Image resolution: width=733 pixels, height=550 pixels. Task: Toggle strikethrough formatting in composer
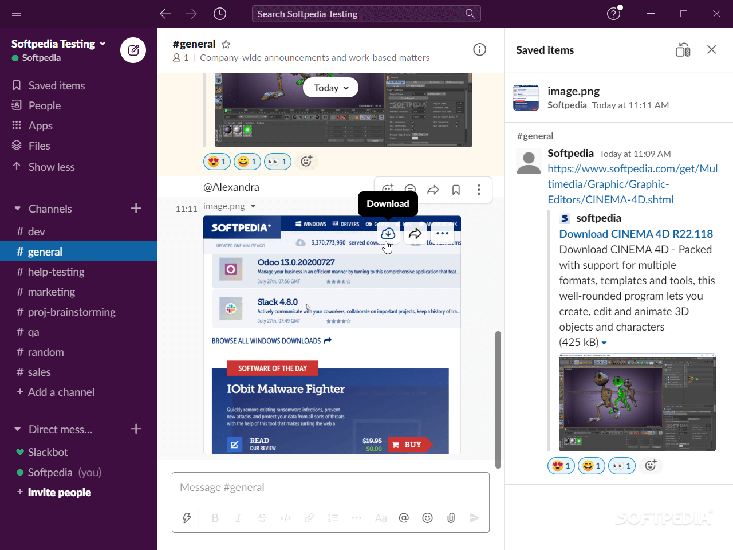pyautogui.click(x=262, y=518)
